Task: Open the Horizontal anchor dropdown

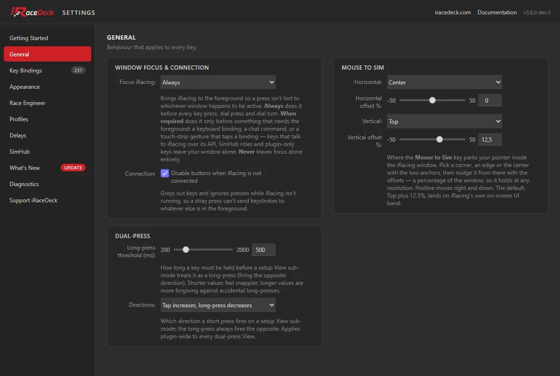Action: pos(444,82)
